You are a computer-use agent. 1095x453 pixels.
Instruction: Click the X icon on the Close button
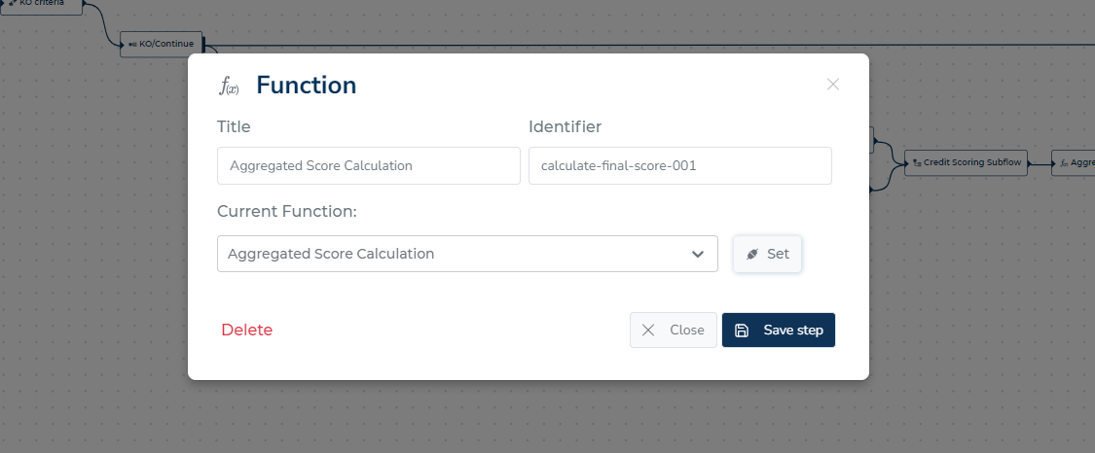pos(648,331)
